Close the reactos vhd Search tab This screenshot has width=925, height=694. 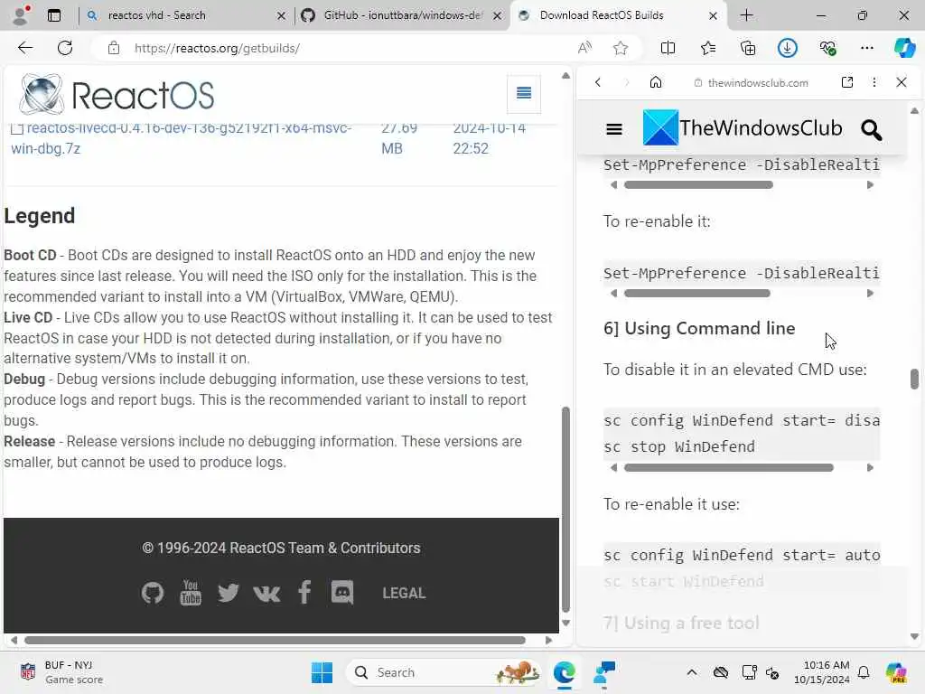pyautogui.click(x=282, y=16)
